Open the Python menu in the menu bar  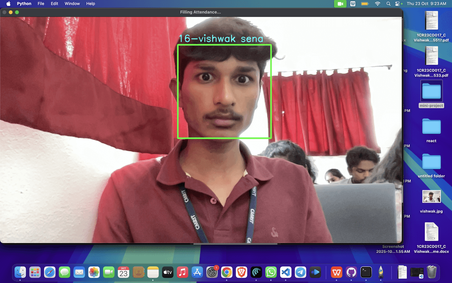24,4
